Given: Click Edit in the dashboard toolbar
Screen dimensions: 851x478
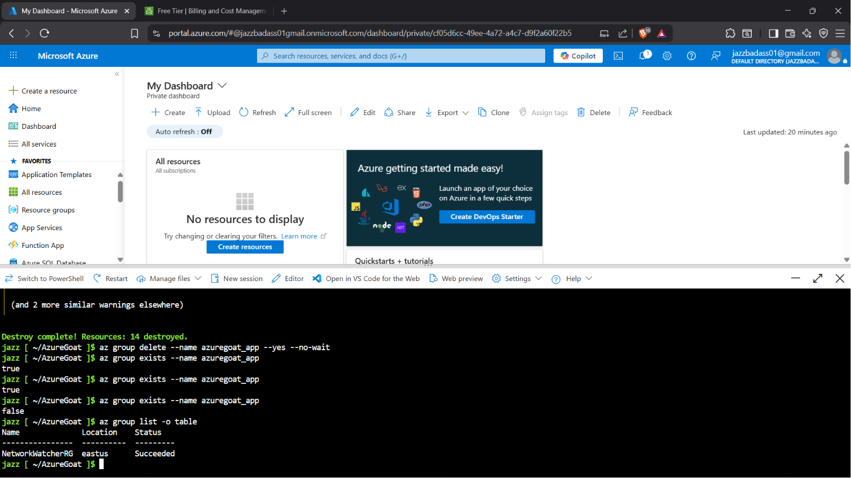Looking at the screenshot, I should pos(363,112).
